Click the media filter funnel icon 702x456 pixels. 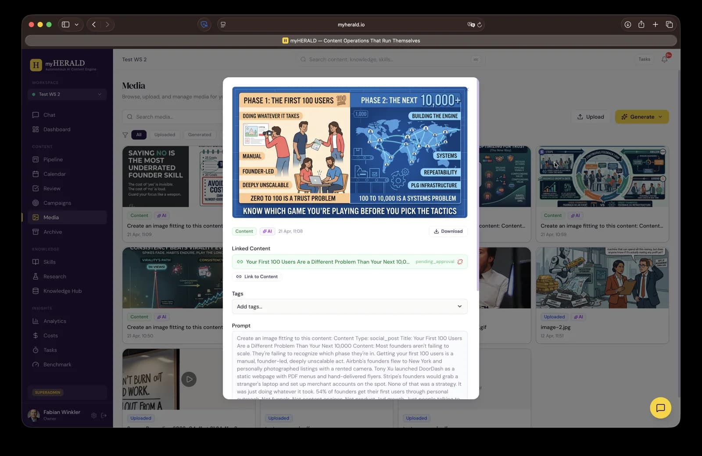[125, 135]
